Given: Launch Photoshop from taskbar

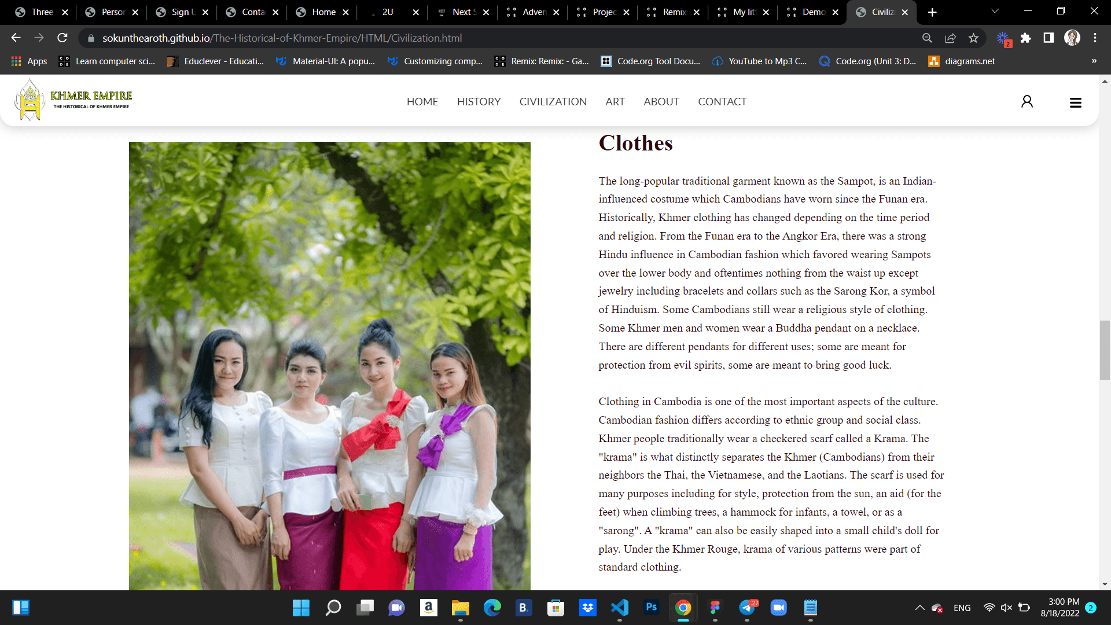Looking at the screenshot, I should click(652, 608).
